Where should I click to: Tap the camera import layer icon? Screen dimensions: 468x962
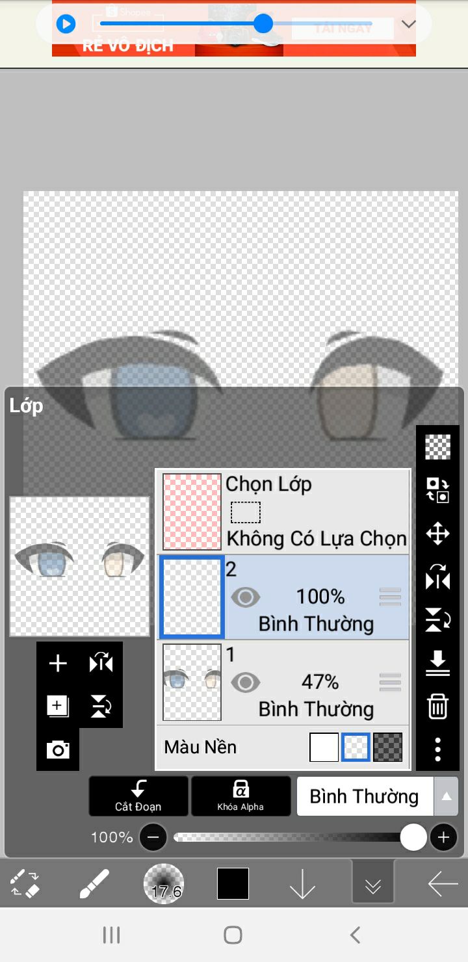58,750
